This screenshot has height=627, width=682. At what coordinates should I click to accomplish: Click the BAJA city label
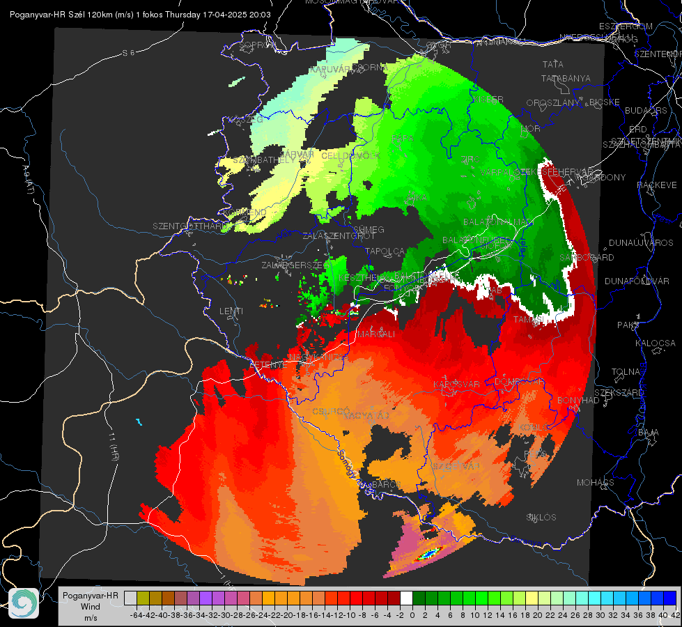(649, 433)
